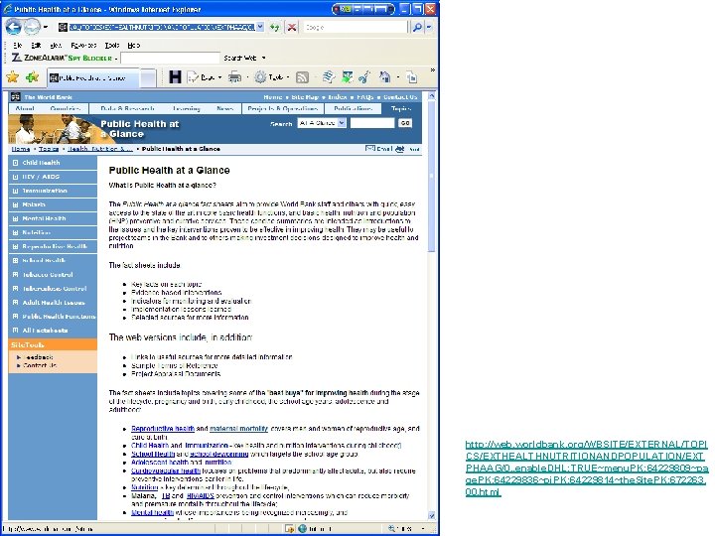
Task: Click the rightmost copy-pages toolbar icon
Action: tap(412, 77)
